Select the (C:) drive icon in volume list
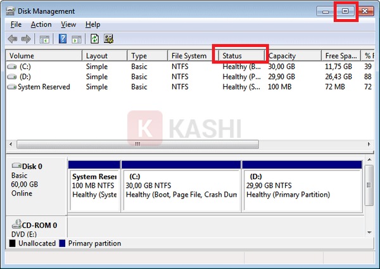 tap(13, 67)
